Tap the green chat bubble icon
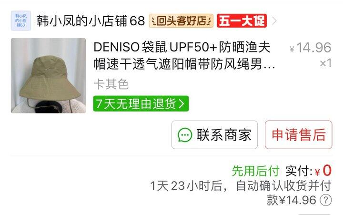343x215 pixels. coord(185,135)
